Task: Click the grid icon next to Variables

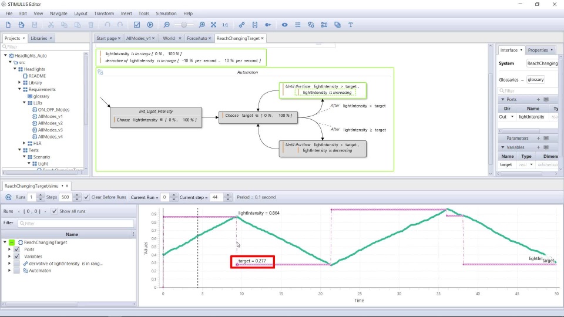Action: coord(546,147)
